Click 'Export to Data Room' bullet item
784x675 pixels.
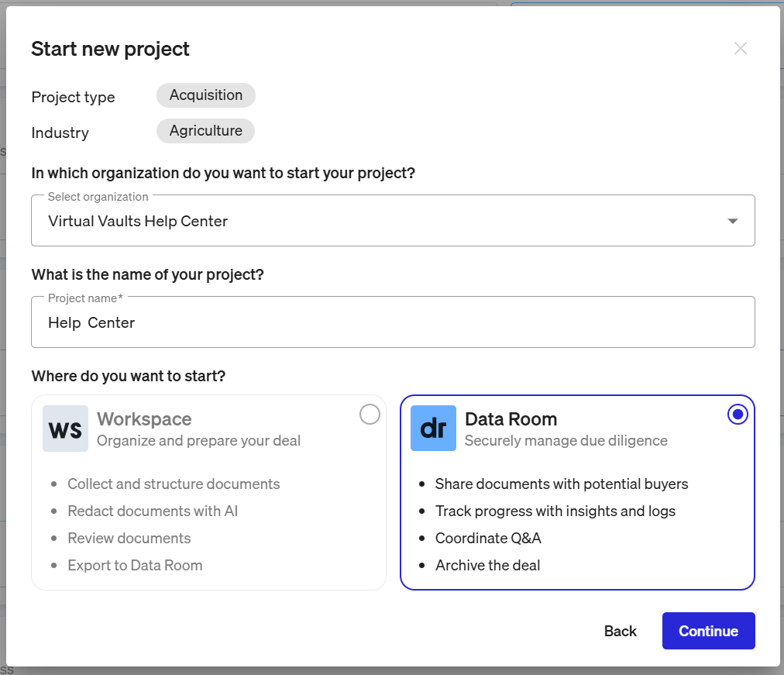point(135,565)
